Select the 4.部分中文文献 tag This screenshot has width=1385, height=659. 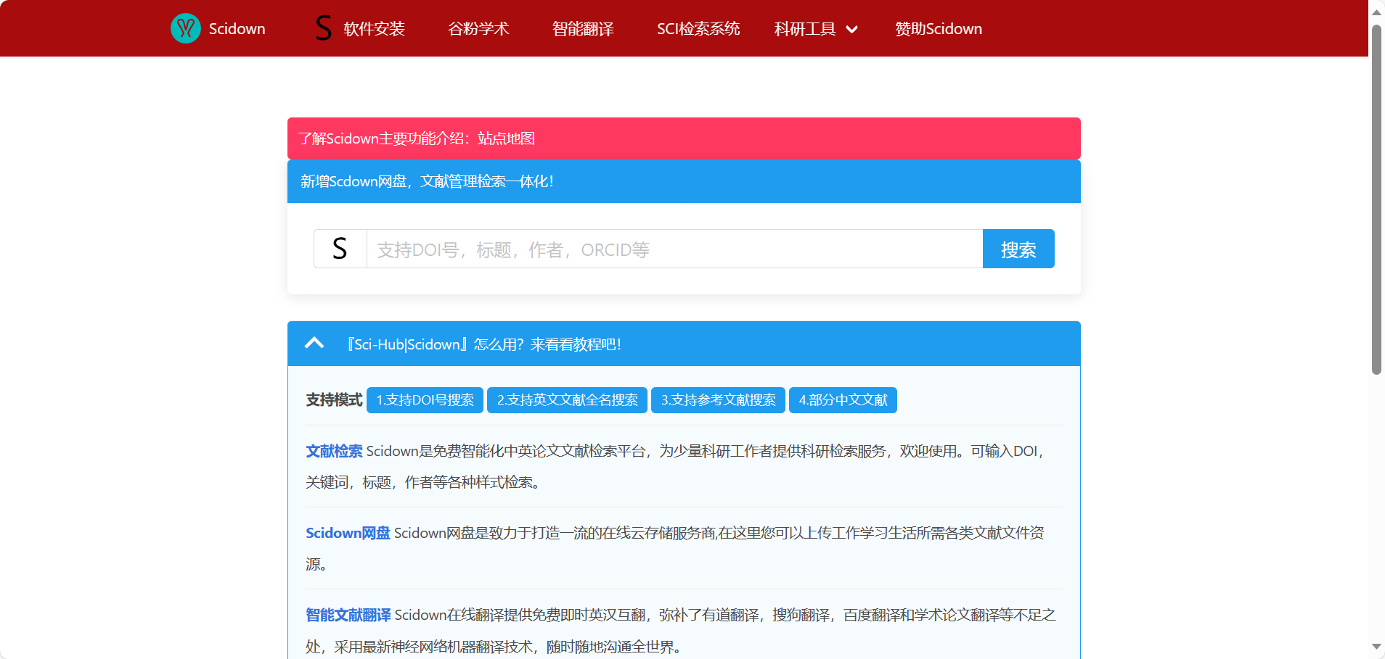pos(843,400)
